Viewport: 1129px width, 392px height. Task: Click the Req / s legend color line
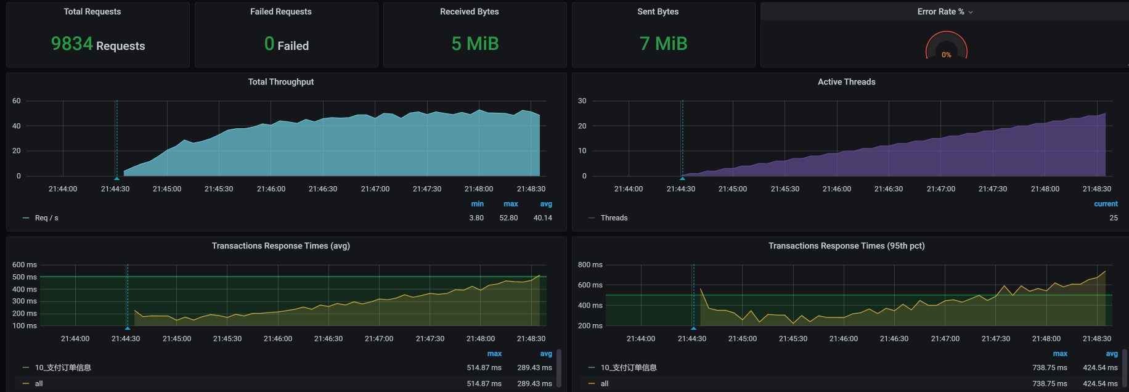(26, 218)
